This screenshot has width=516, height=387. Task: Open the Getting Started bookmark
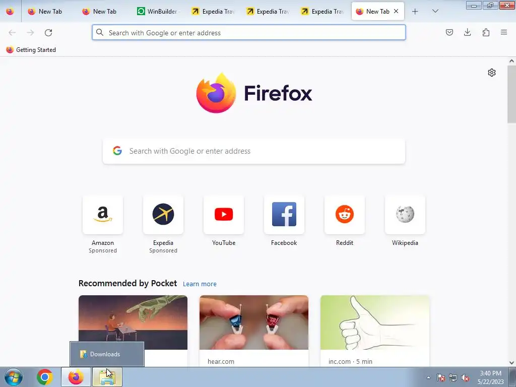coord(31,50)
